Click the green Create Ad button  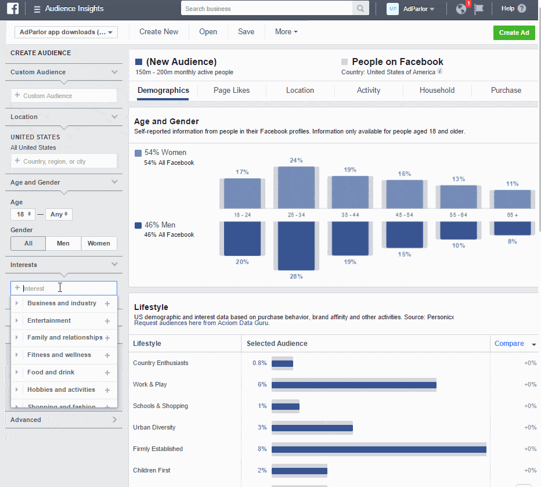[x=514, y=33]
